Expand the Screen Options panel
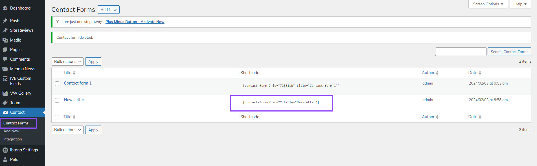Screen dimensions: 537x166 pos(488,4)
